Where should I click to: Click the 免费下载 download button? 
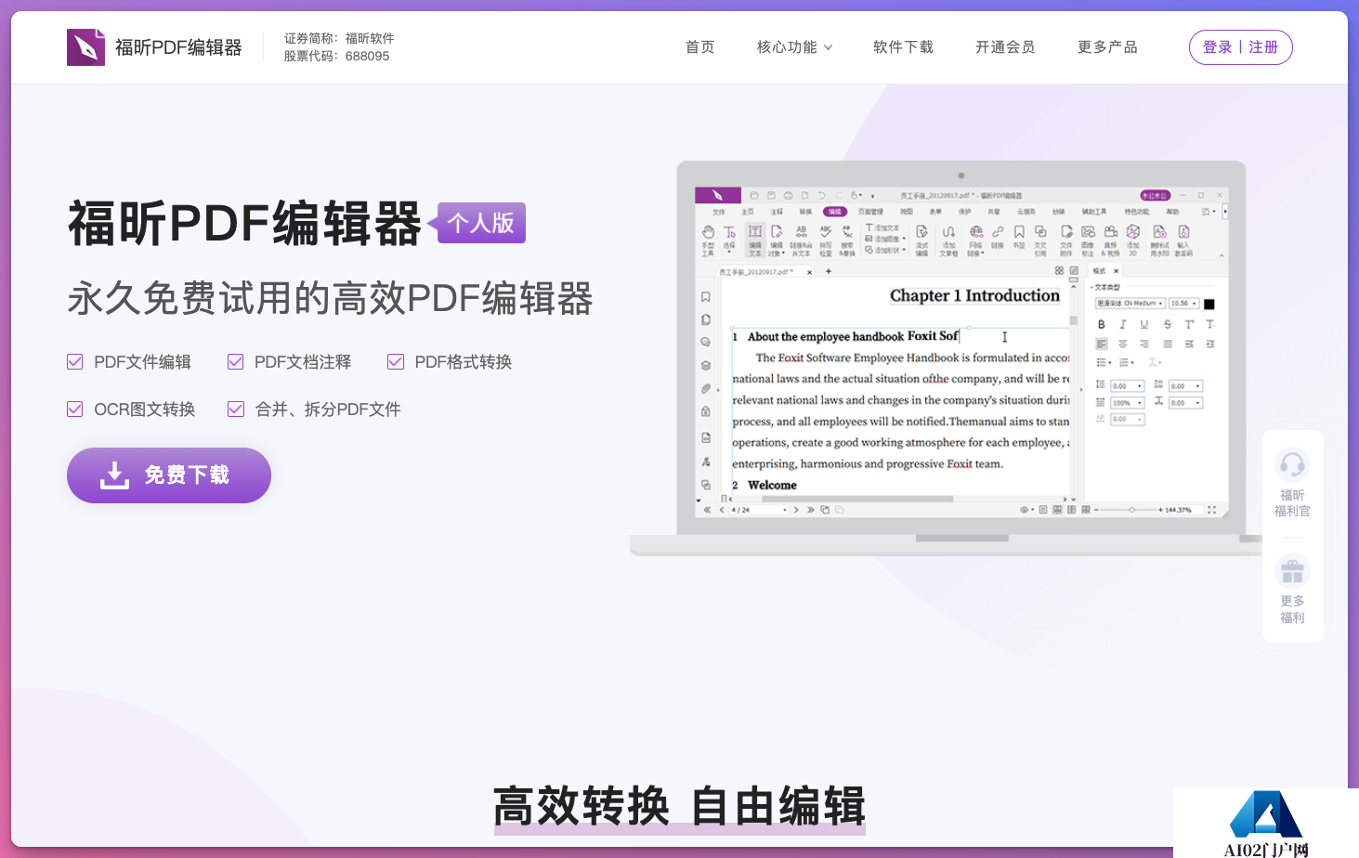[169, 475]
